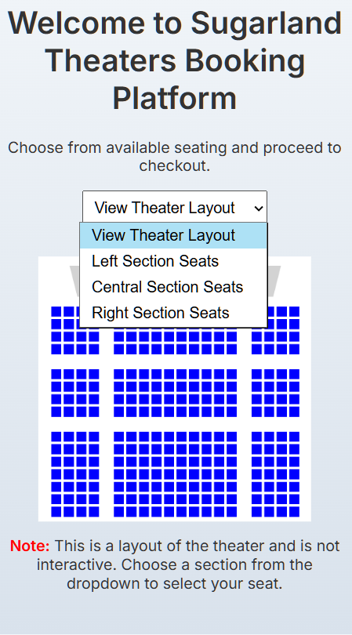Screen dimensions: 352x635
Task: Open the View Theater Layout select box
Action: (175, 208)
